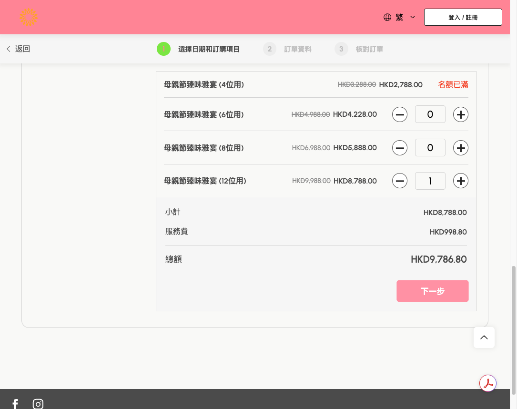The height and width of the screenshot is (409, 517).
Task: Click quantity field for 8位用 set
Action: click(x=430, y=148)
